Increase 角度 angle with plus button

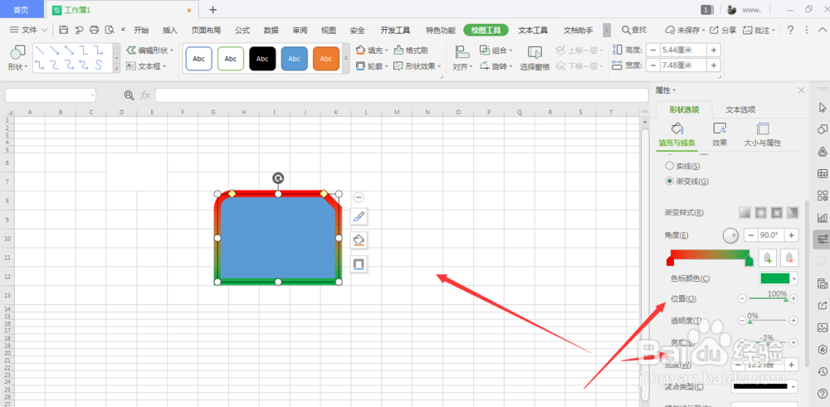tap(791, 235)
